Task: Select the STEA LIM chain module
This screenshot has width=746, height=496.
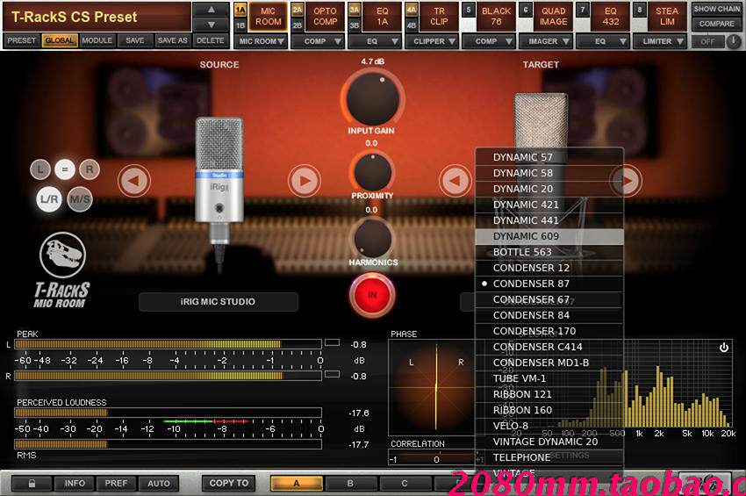Action: coord(667,17)
